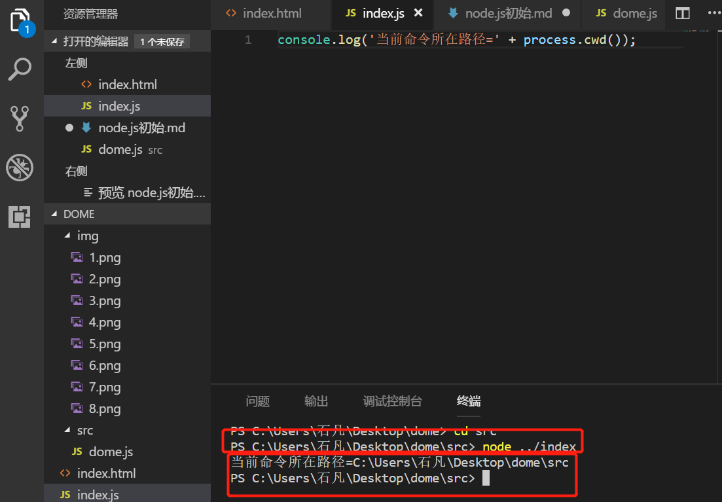Image resolution: width=722 pixels, height=502 pixels.
Task: Switch to the node.js初始.md tab
Action: tap(508, 13)
